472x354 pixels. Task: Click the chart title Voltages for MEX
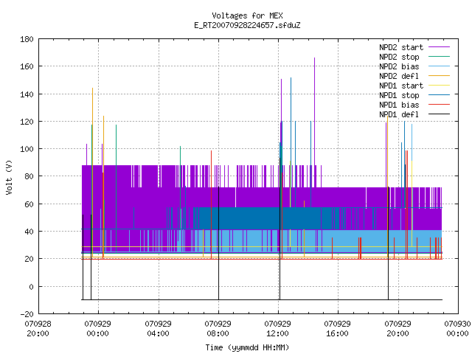[x=247, y=15]
